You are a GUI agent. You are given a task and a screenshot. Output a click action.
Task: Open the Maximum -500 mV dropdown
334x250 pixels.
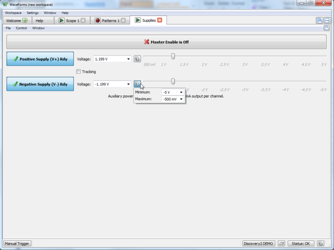click(x=181, y=99)
